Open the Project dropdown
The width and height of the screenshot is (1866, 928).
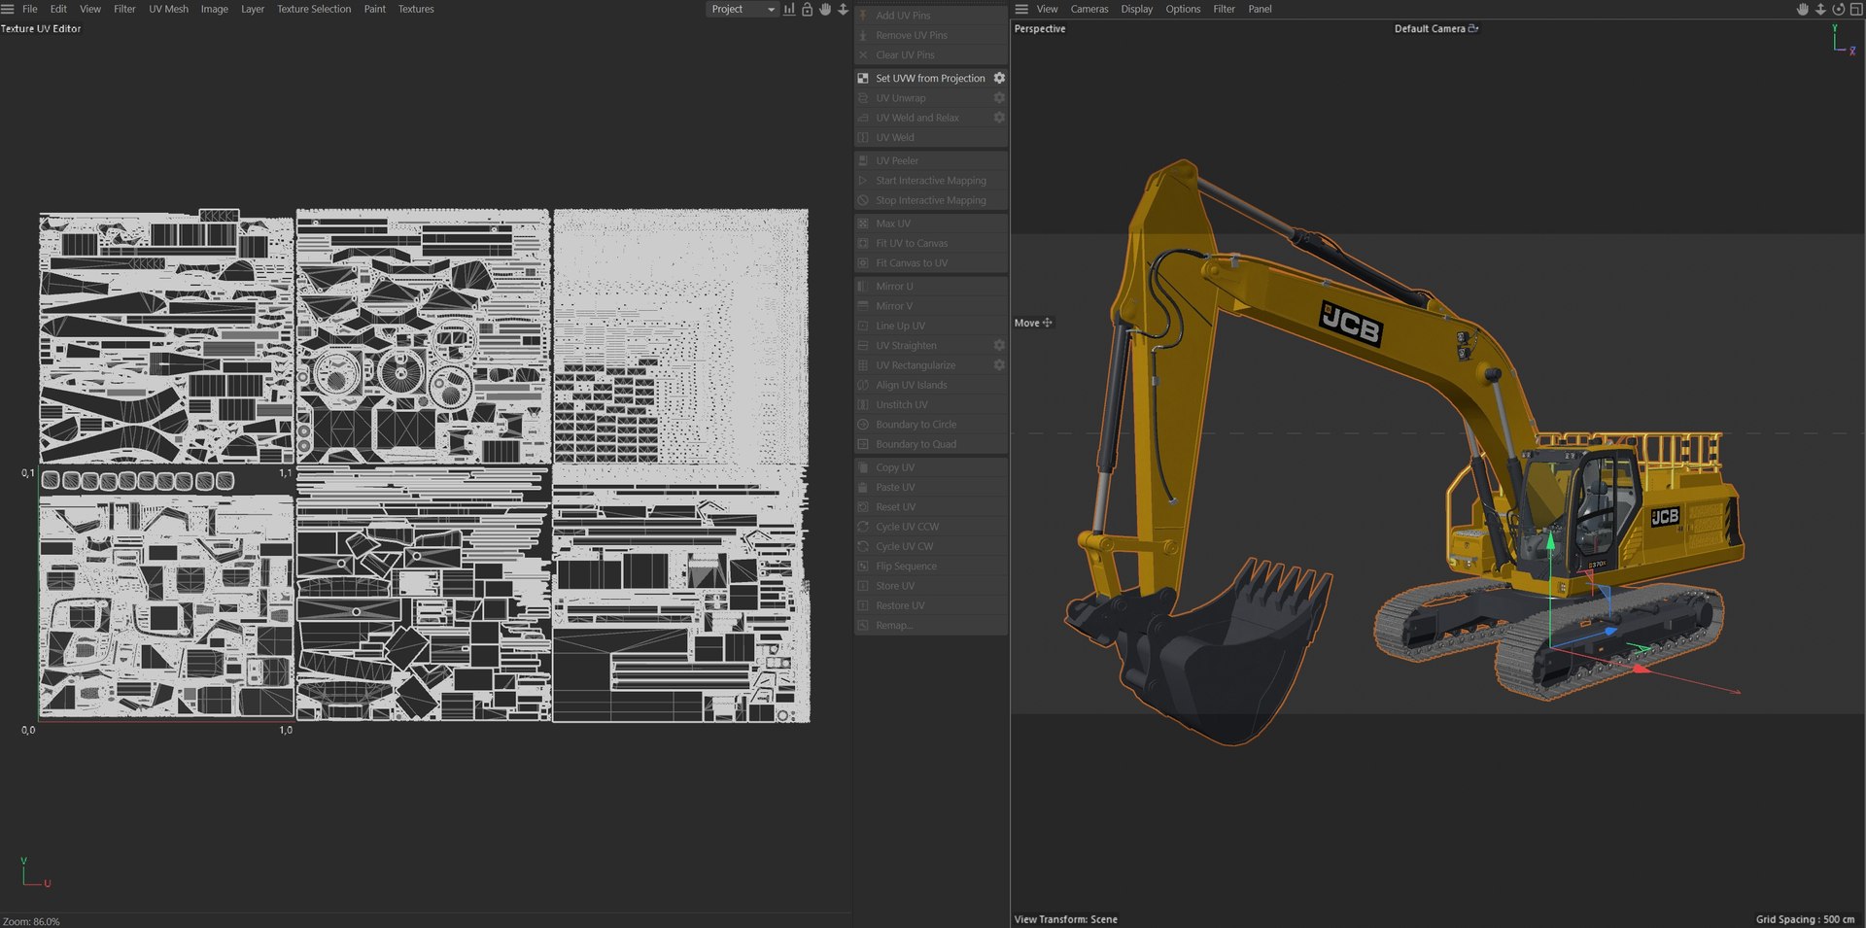(743, 9)
